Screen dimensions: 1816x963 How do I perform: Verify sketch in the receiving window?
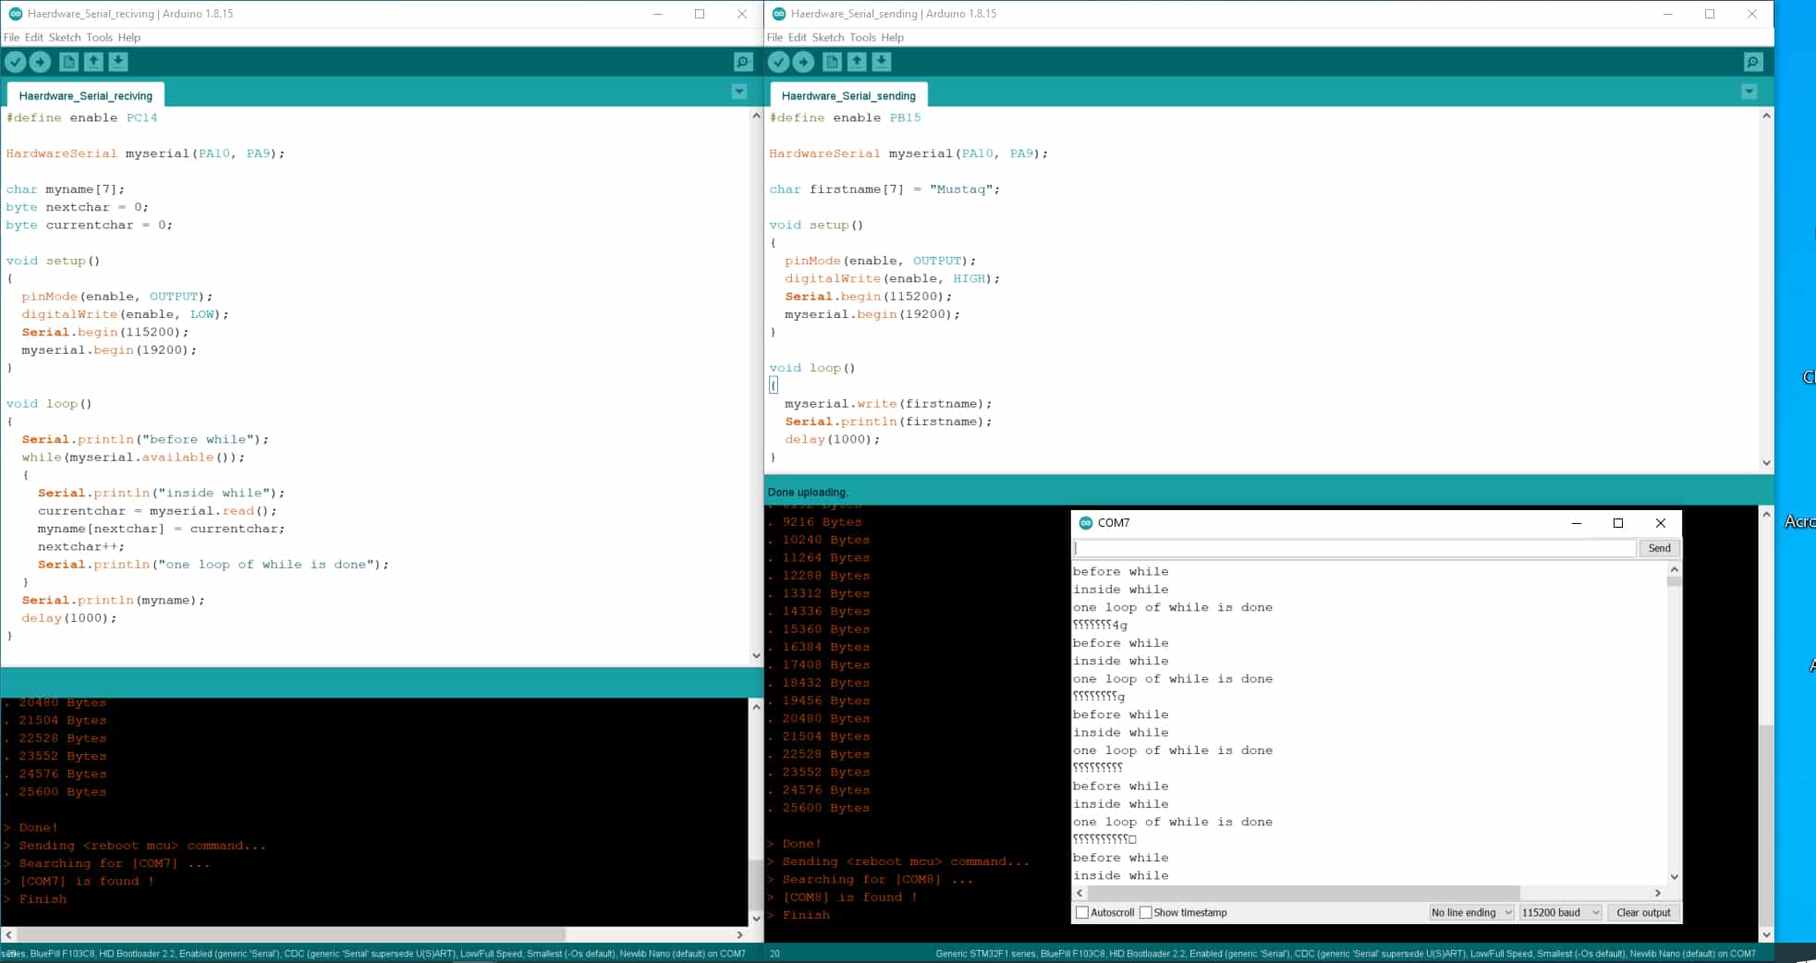[16, 62]
